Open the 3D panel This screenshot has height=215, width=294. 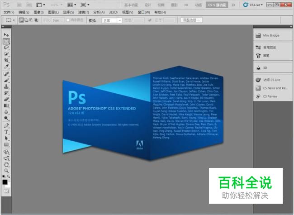click(266, 67)
